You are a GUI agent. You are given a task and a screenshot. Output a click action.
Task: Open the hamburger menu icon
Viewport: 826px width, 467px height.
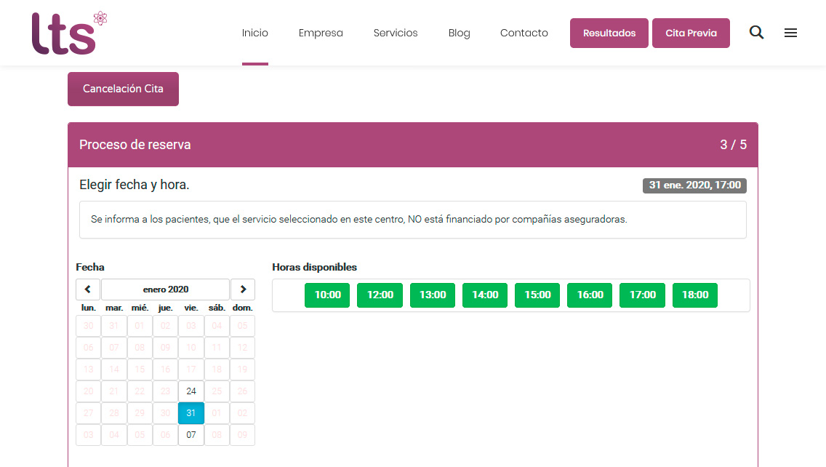tap(790, 33)
